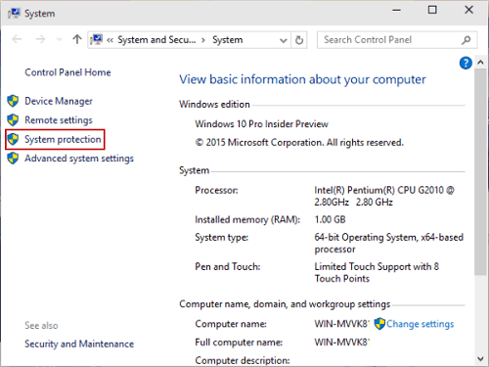Close the System window
The height and width of the screenshot is (367, 489).
(x=468, y=10)
